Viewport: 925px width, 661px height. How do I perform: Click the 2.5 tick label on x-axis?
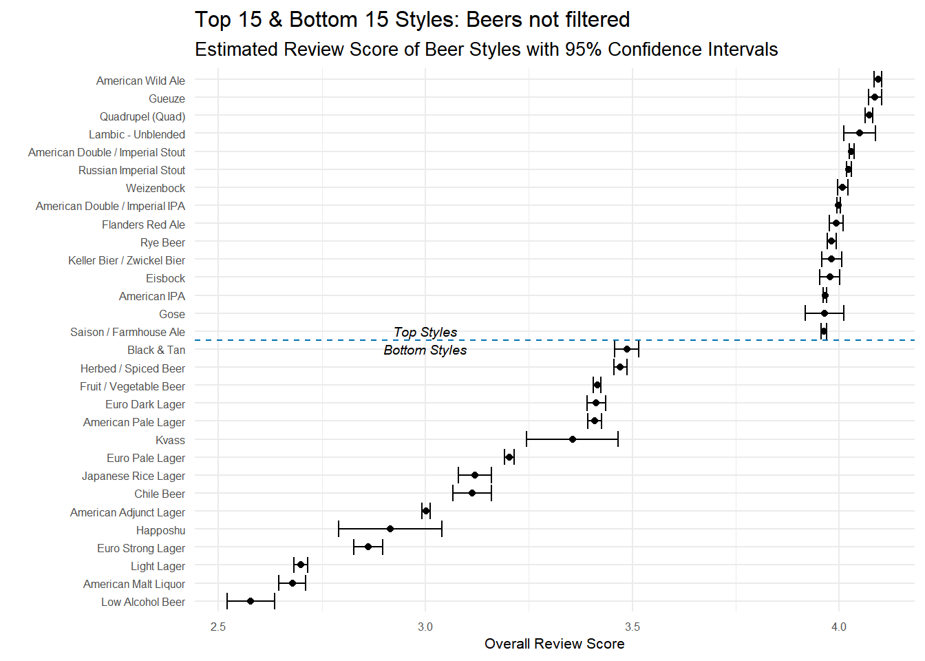pyautogui.click(x=218, y=627)
